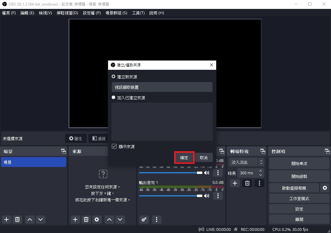Add a new scene with plus icon
The image size is (331, 233).
coord(6,219)
